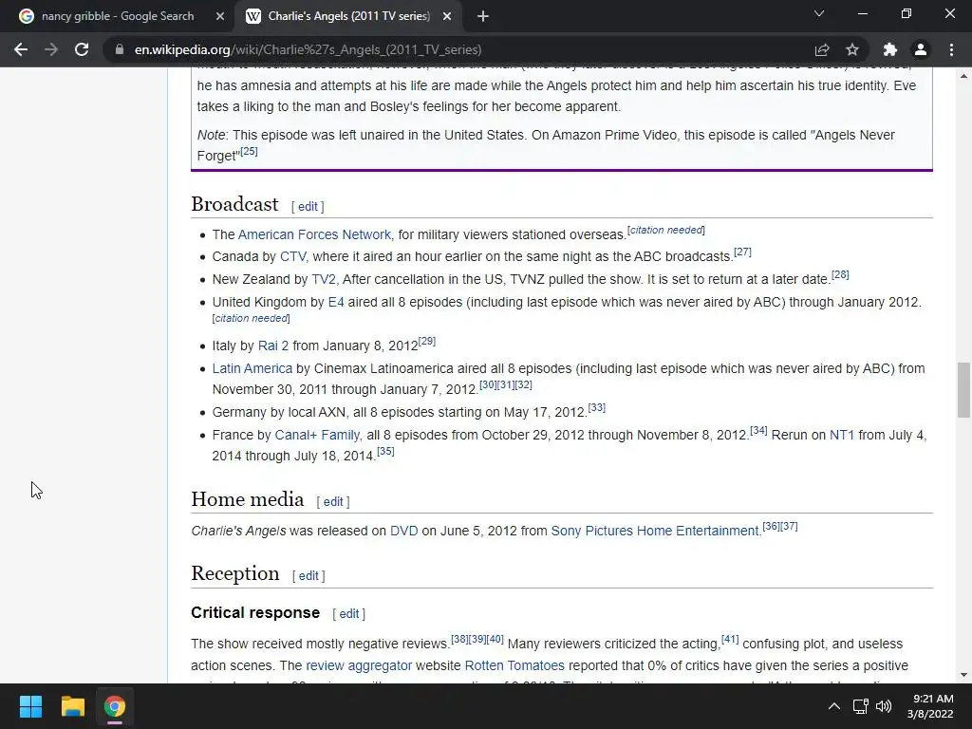Open the DVD link
Viewport: 972px width, 729px height.
403,532
